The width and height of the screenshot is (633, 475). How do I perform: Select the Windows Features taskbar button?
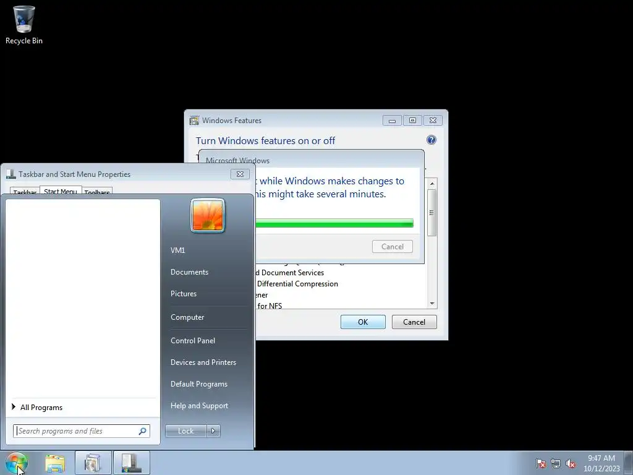(x=93, y=463)
